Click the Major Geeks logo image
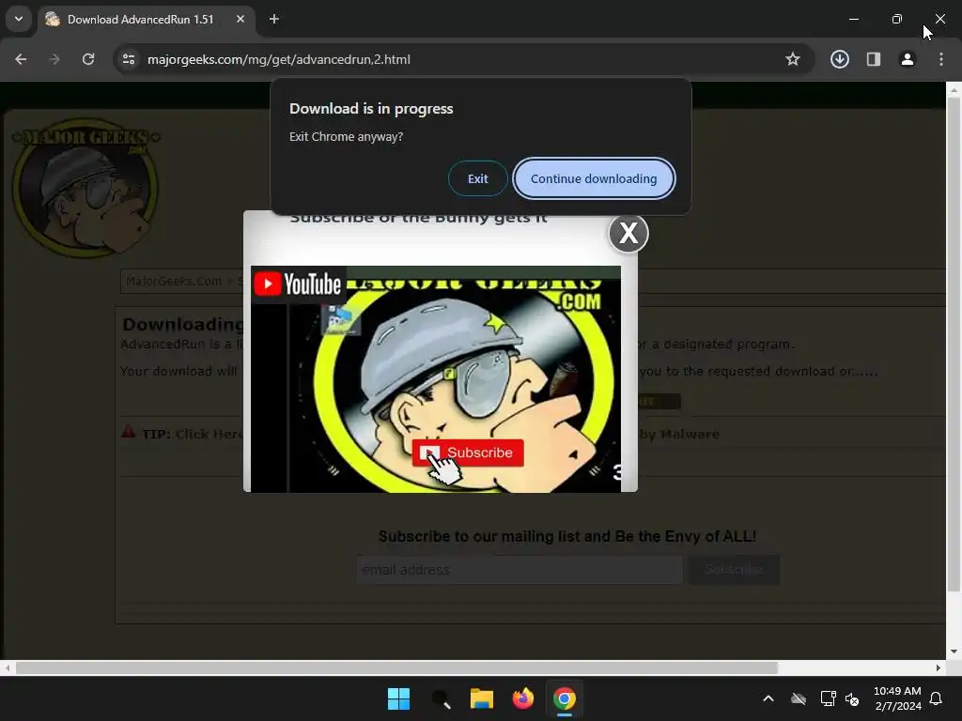 click(x=85, y=187)
